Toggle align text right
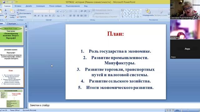 pyautogui.click(x=78, y=16)
